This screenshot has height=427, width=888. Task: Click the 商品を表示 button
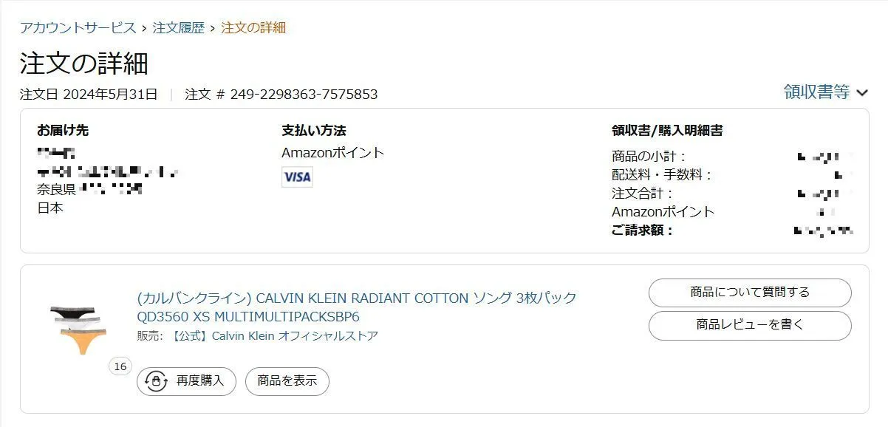[287, 381]
